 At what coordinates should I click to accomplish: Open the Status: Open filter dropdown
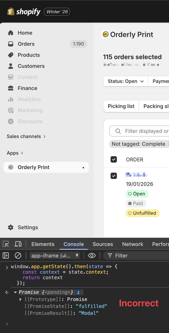click(x=126, y=81)
